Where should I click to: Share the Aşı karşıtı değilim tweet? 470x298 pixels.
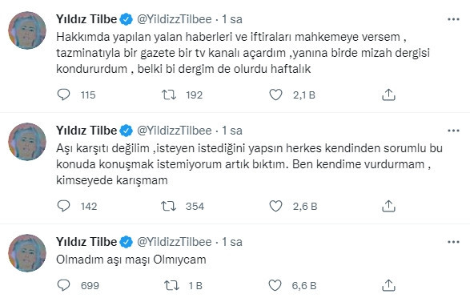388,206
